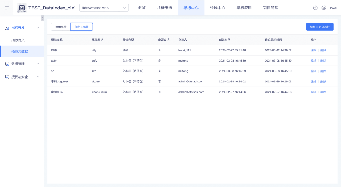The width and height of the screenshot is (341, 187).
Task: Collapse the sidebar with arrow handle
Action: click(42, 18)
